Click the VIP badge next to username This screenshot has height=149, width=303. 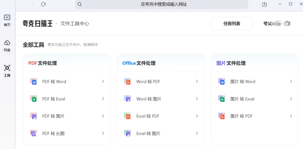coord(288,24)
